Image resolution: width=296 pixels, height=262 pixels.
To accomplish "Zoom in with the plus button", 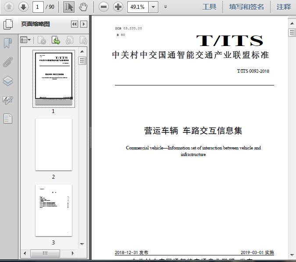I will [118, 7].
